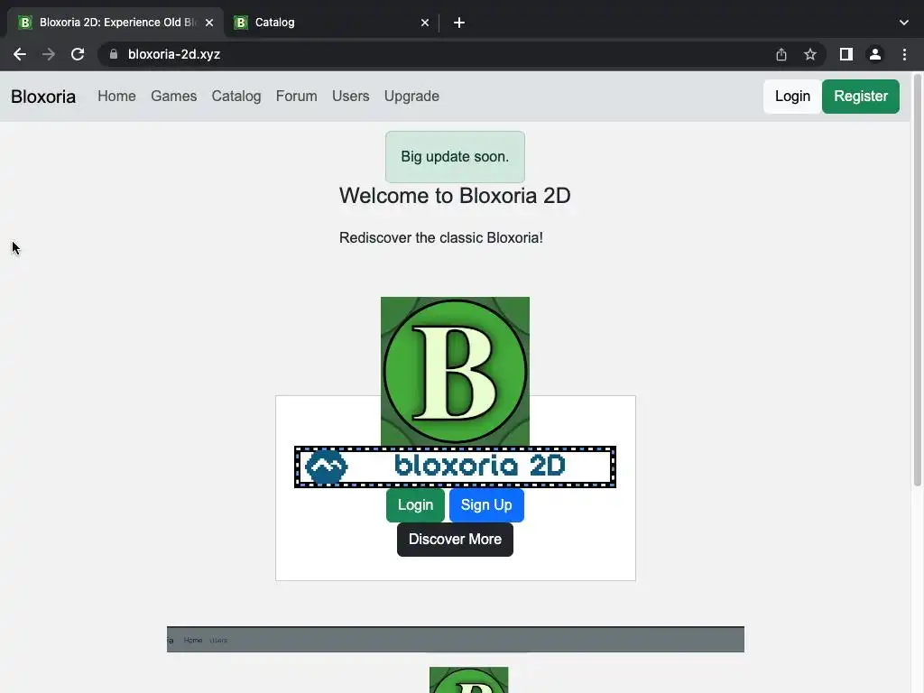This screenshot has width=924, height=693.
Task: Click the Big update soon notice
Action: [455, 157]
